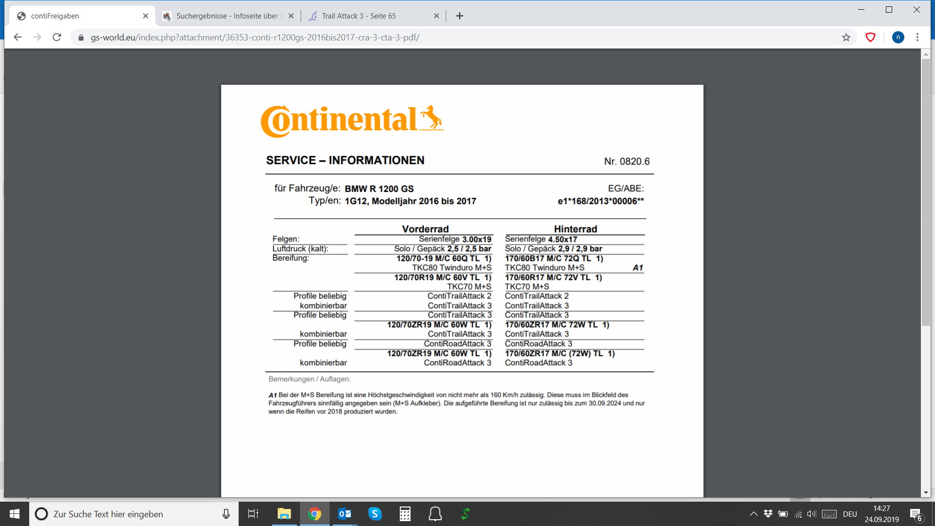Click the secure site lock icon

tap(81, 38)
